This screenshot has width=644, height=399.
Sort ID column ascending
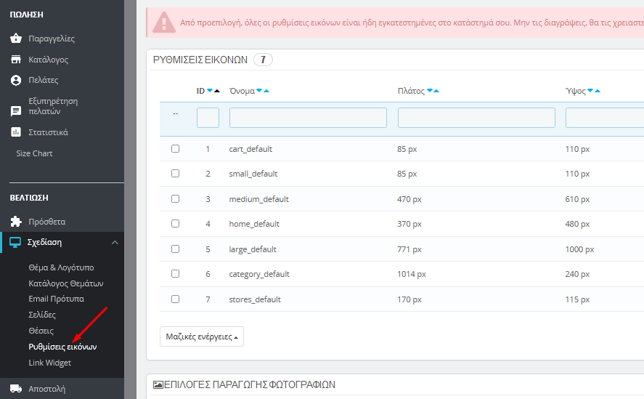tap(217, 91)
